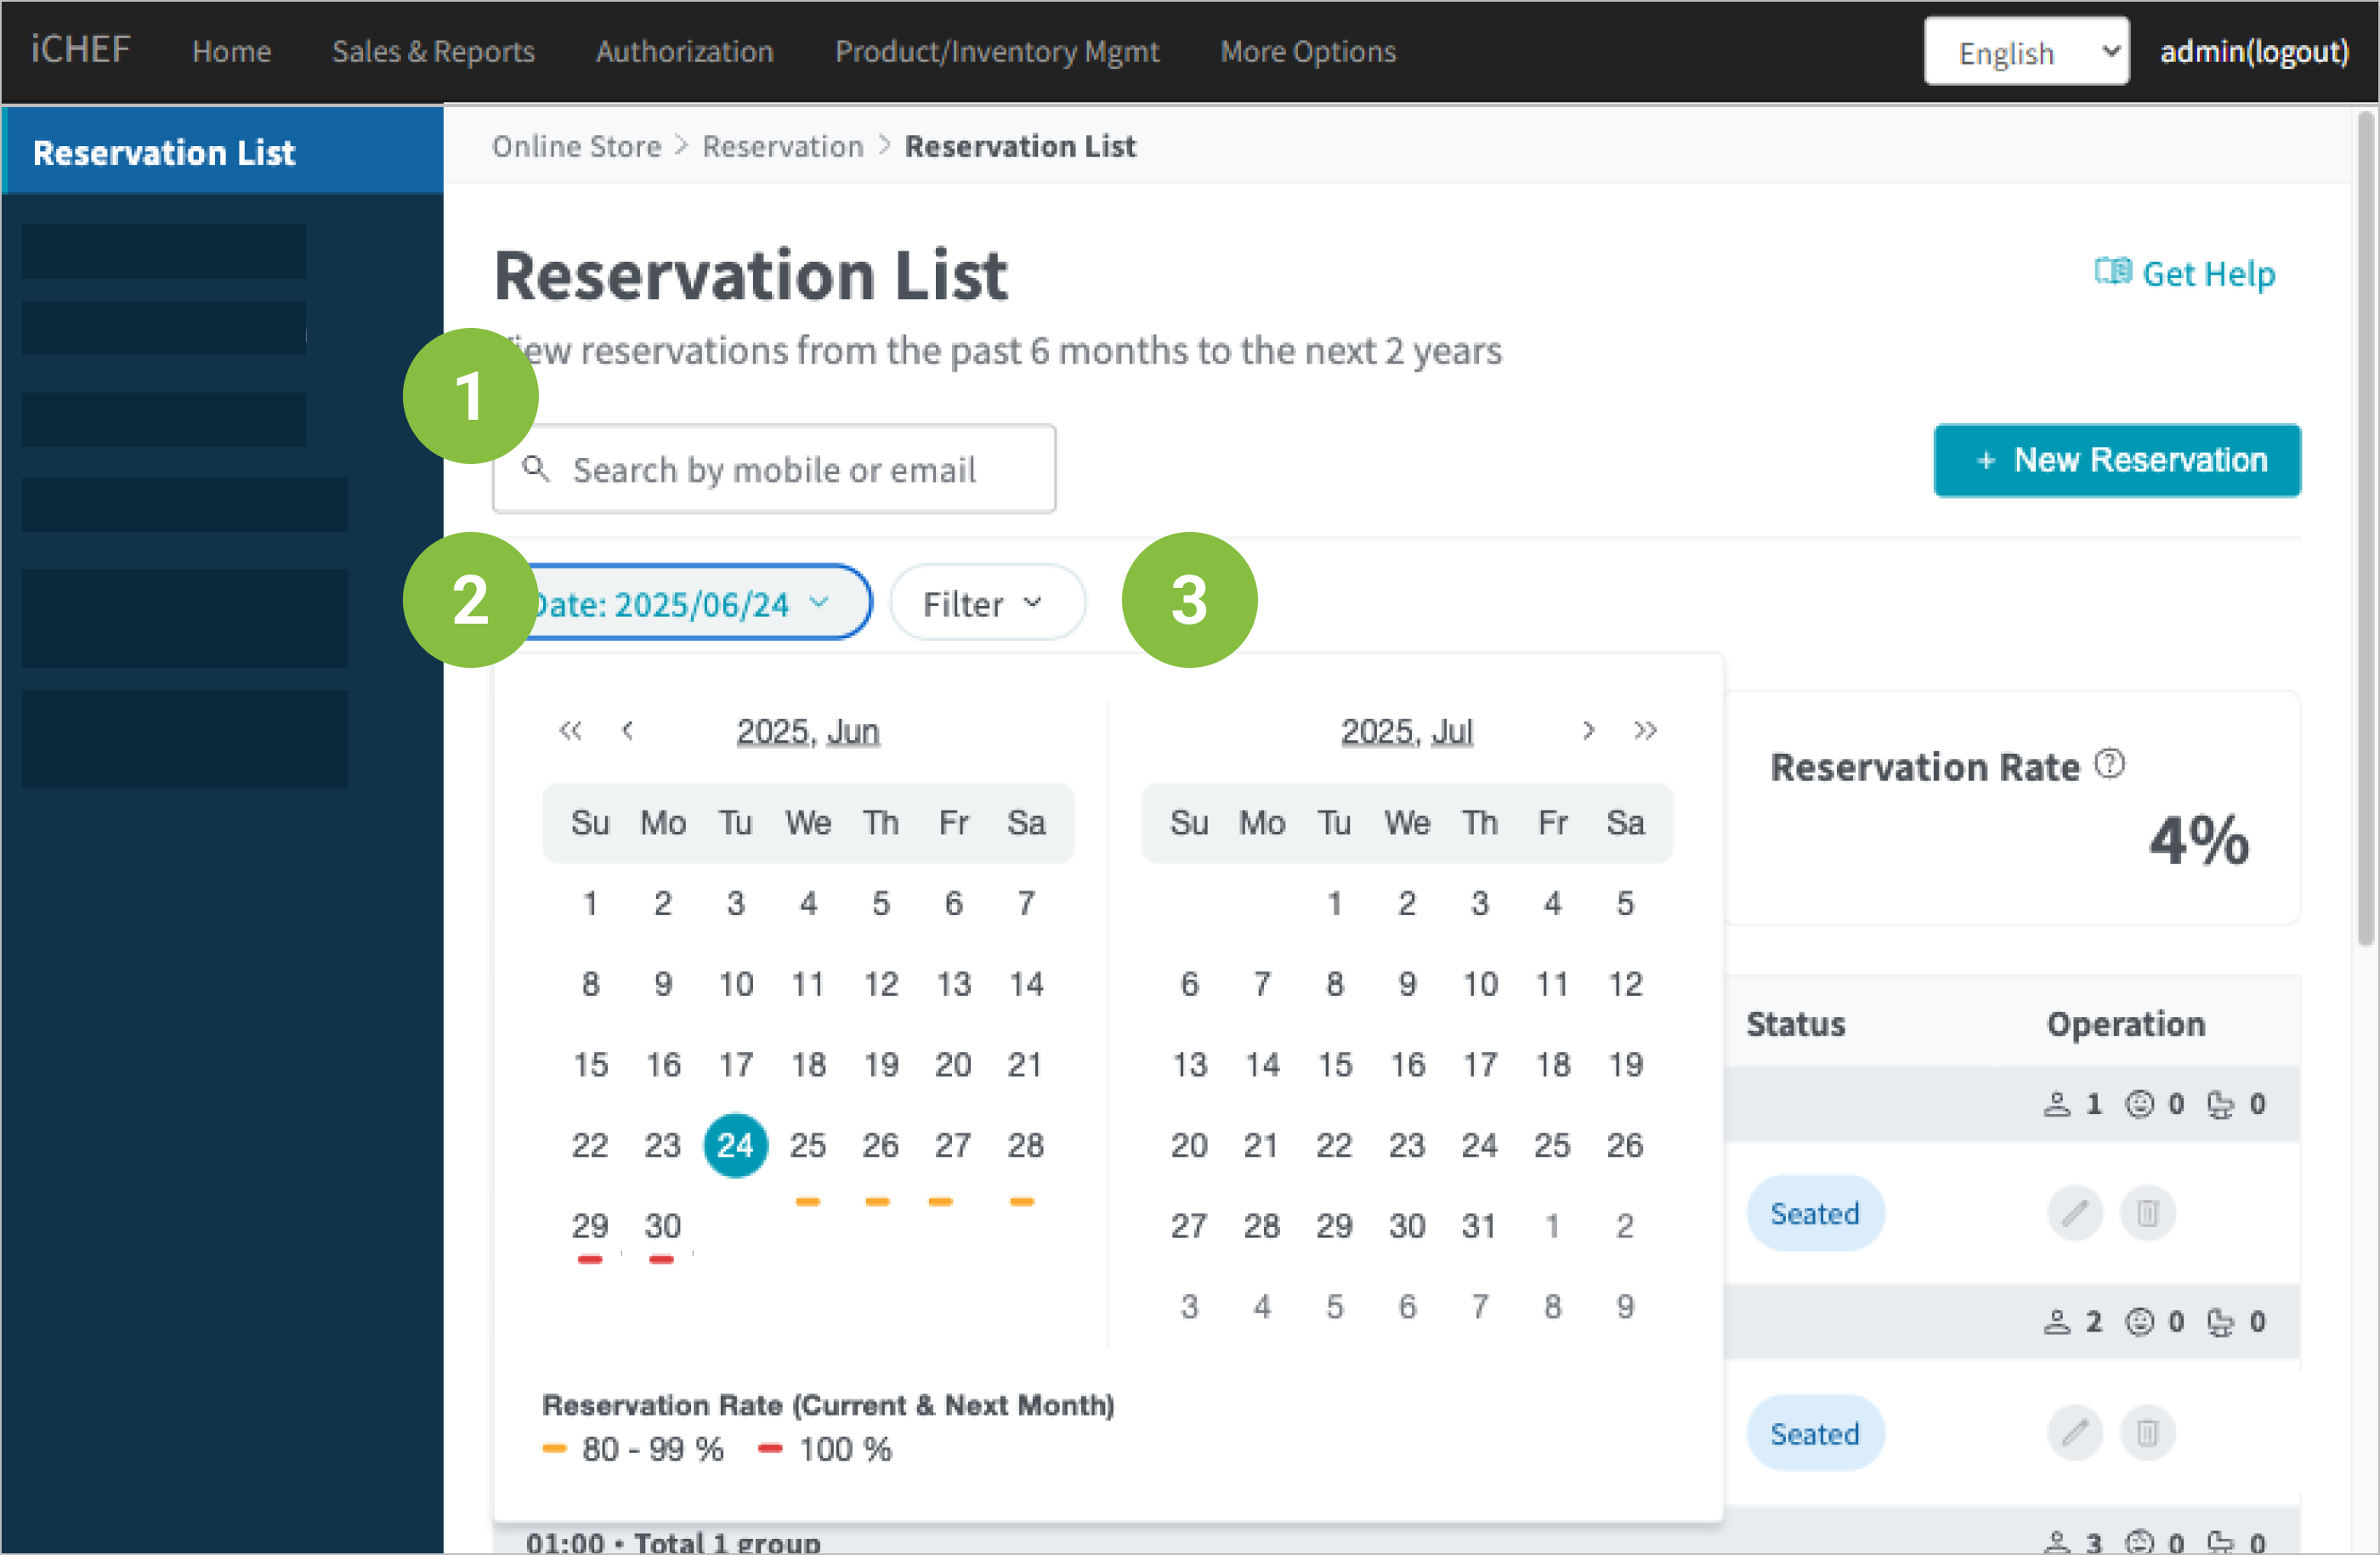Expand the Filter dropdown
2380x1555 pixels.
(986, 603)
